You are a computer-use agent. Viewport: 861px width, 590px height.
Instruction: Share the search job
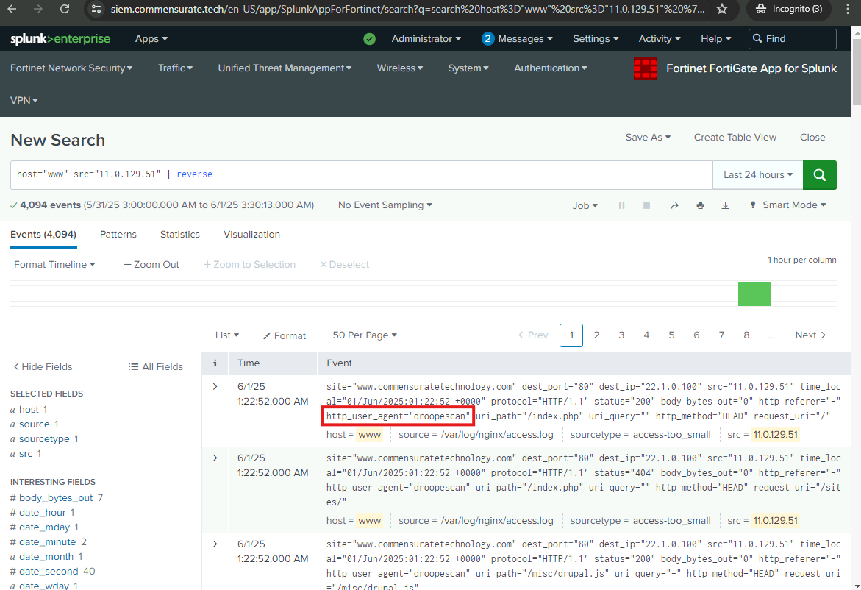pyautogui.click(x=674, y=205)
